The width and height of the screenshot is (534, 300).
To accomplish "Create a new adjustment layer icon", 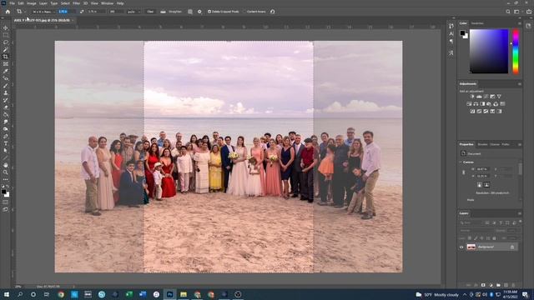I will (491, 285).
